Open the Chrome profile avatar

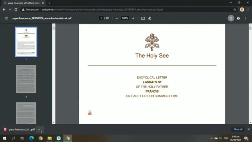242,10
